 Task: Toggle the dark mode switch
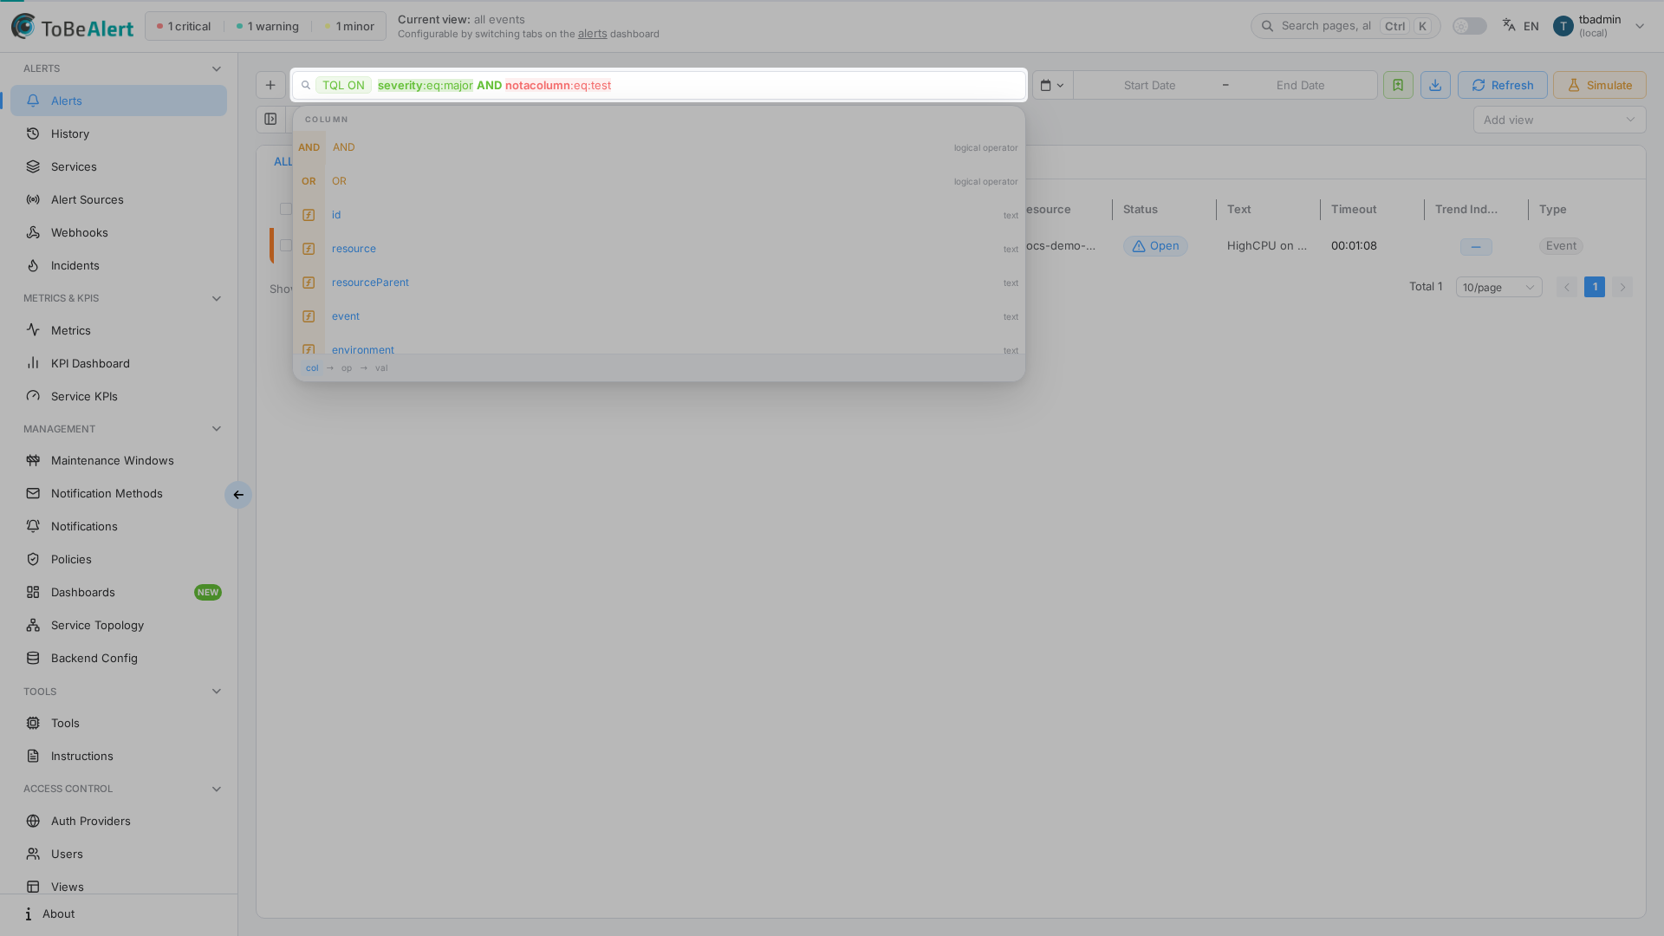[1469, 26]
